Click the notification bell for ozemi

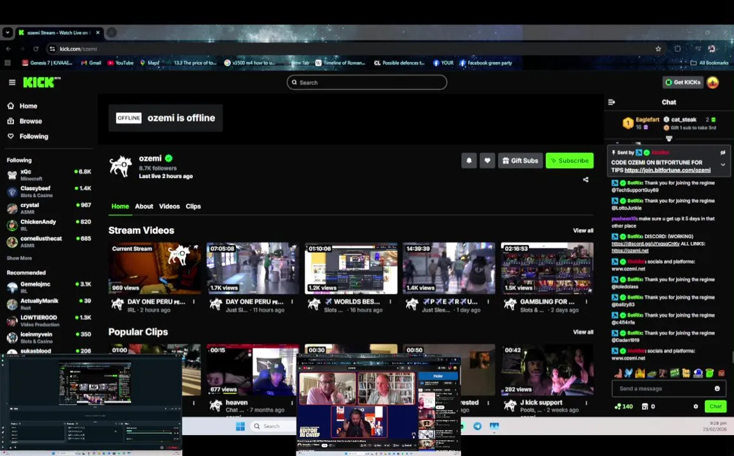pos(469,160)
